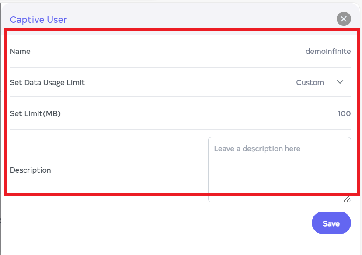
Task: Expand the data usage limit chevron arrow
Action: click(x=340, y=82)
